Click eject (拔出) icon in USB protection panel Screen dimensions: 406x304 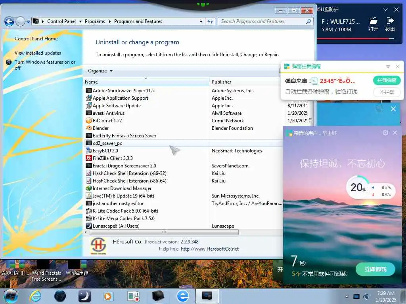coord(390,25)
